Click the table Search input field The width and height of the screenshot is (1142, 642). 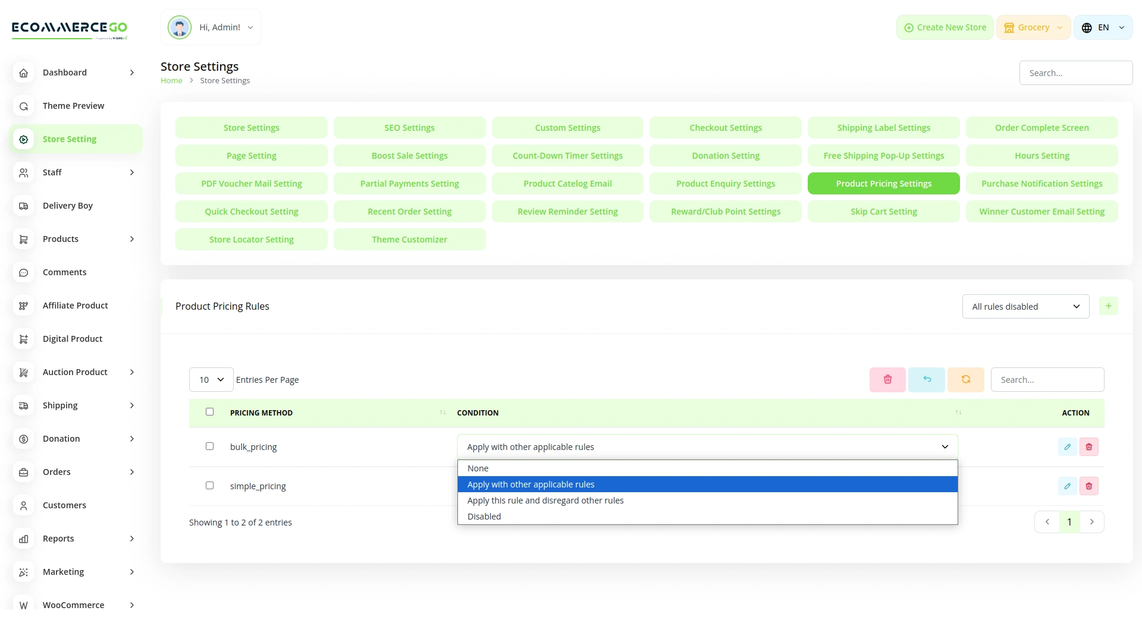click(x=1047, y=380)
